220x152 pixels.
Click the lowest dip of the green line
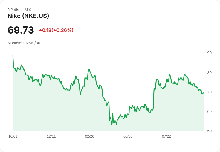click(x=112, y=124)
